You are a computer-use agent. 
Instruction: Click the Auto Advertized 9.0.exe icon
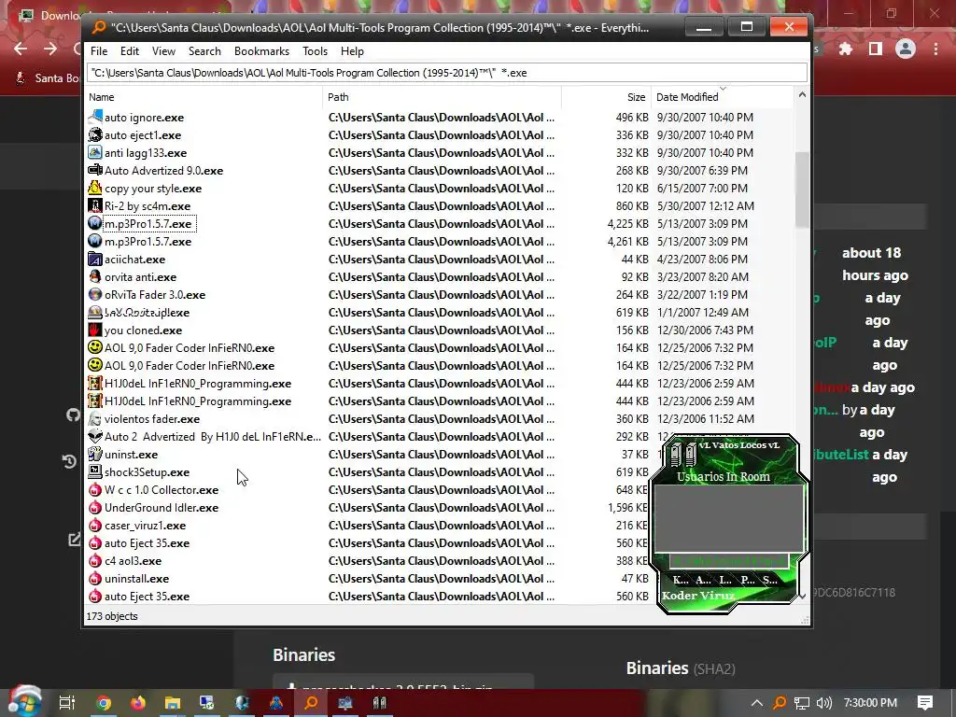click(x=95, y=170)
